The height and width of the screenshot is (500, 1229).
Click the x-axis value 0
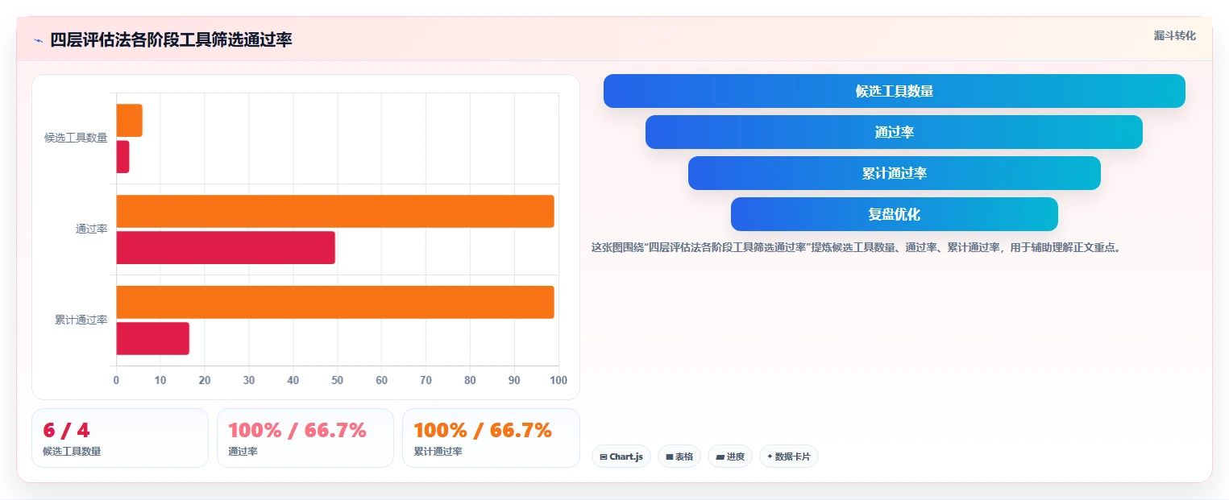[116, 380]
